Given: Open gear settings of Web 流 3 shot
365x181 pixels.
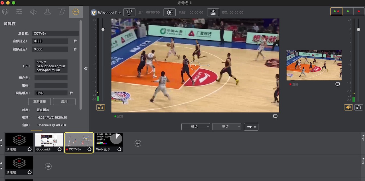Looking at the screenshot, I should (x=119, y=149).
